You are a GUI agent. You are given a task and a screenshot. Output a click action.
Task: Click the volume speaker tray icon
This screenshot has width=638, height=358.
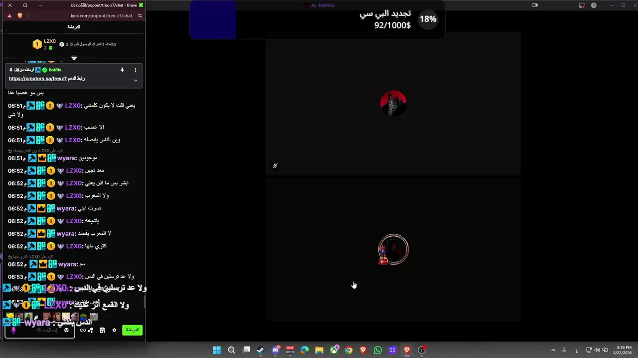coord(597,350)
